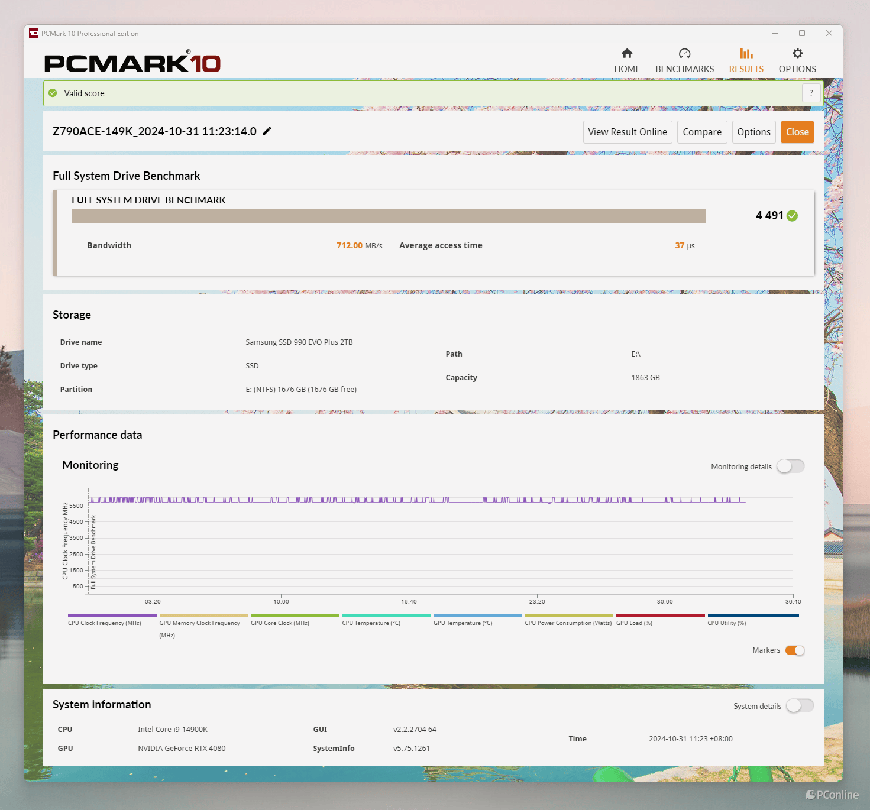Click the green valid score checkmark

point(53,93)
